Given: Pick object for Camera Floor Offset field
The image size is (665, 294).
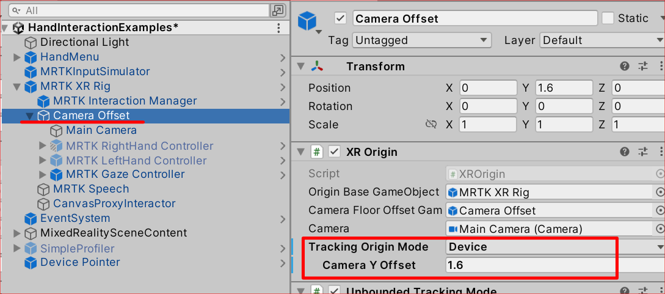Looking at the screenshot, I should [x=660, y=210].
